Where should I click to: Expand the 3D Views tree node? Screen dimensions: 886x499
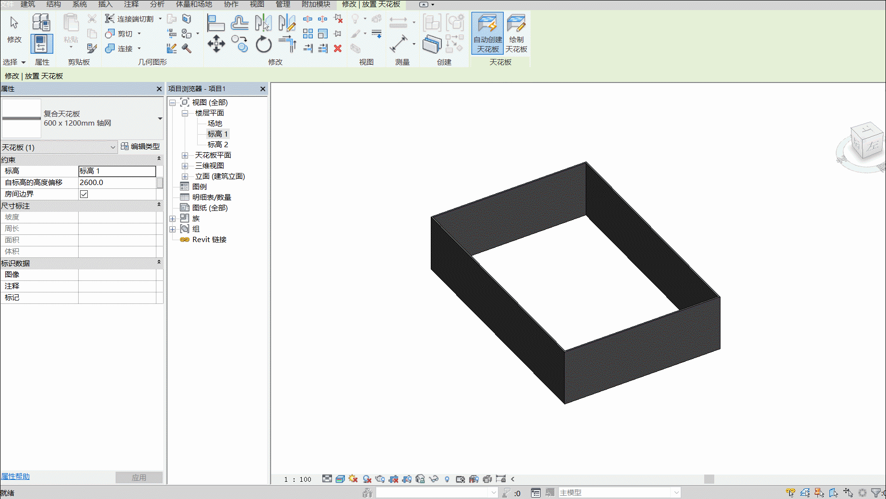point(185,166)
